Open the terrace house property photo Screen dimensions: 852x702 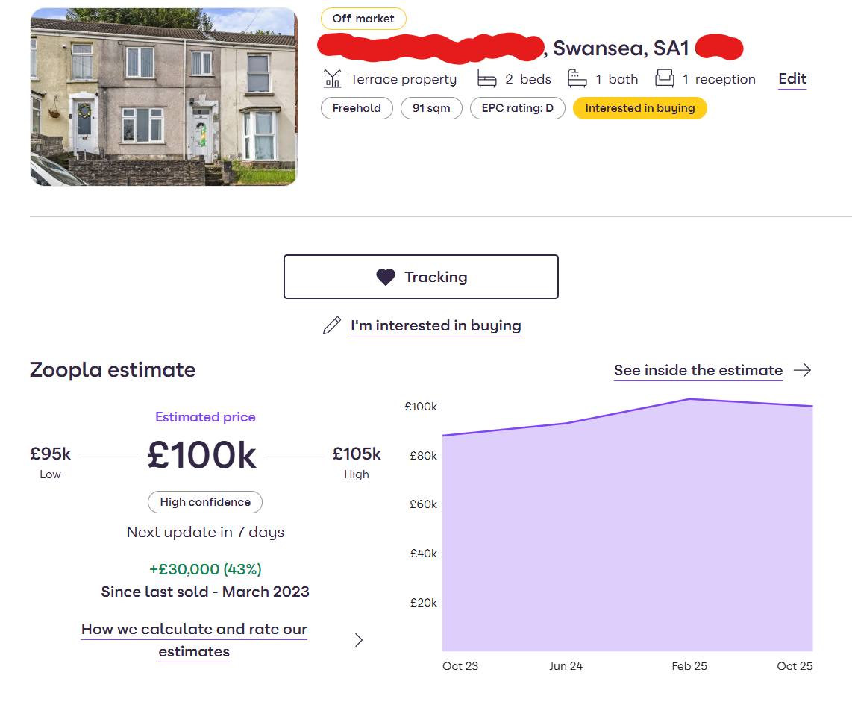[163, 97]
